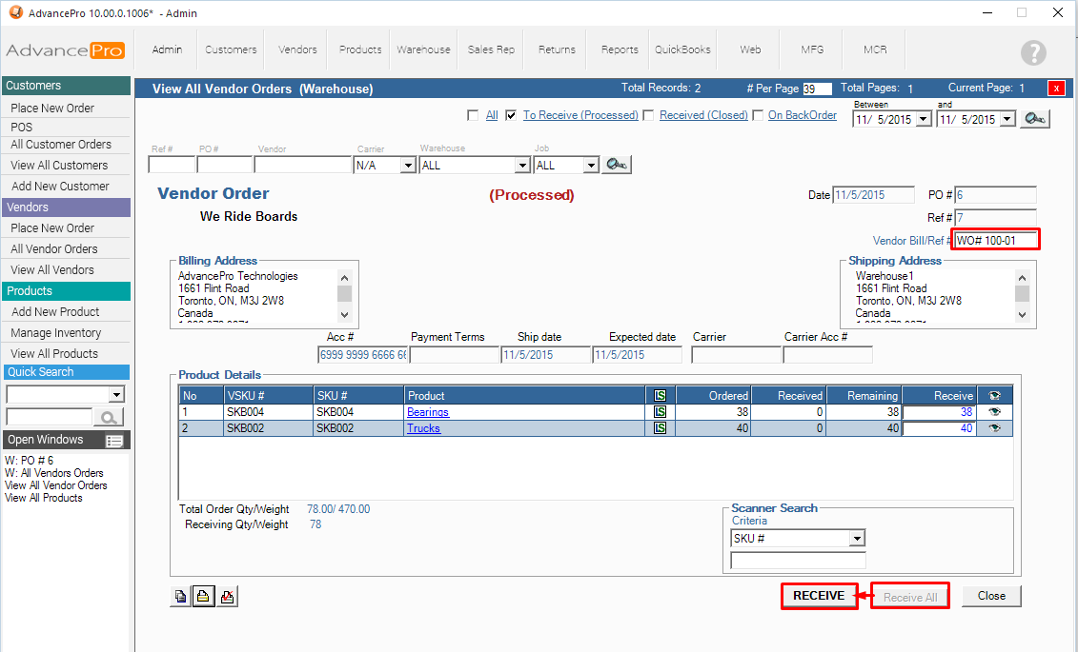This screenshot has width=1078, height=652.
Task: Open the QuickBooks menu
Action: [x=682, y=49]
